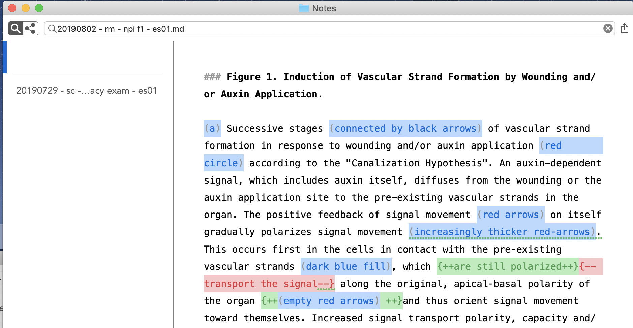This screenshot has width=633, height=328.
Task: Open the 20190729 exam es01 note
Action: tap(87, 91)
